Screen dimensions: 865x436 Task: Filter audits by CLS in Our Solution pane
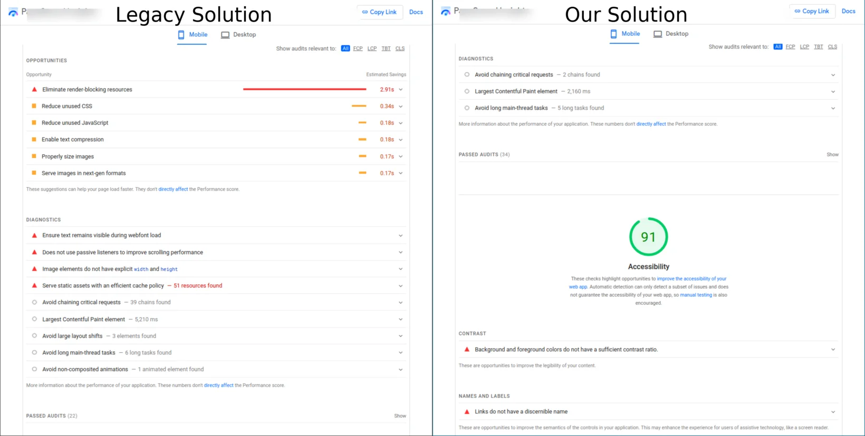point(833,47)
